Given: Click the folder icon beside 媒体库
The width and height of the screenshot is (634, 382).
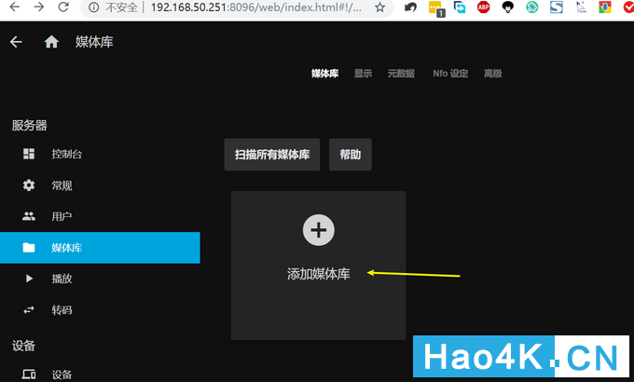Looking at the screenshot, I should pyautogui.click(x=29, y=248).
